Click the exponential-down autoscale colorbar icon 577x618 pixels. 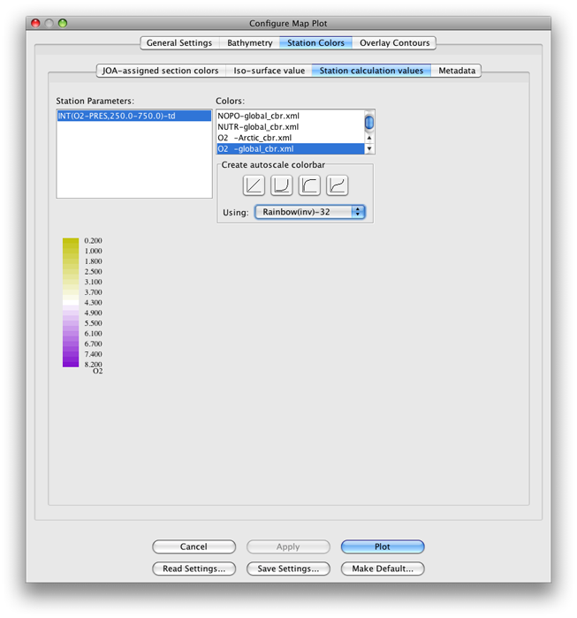click(309, 185)
